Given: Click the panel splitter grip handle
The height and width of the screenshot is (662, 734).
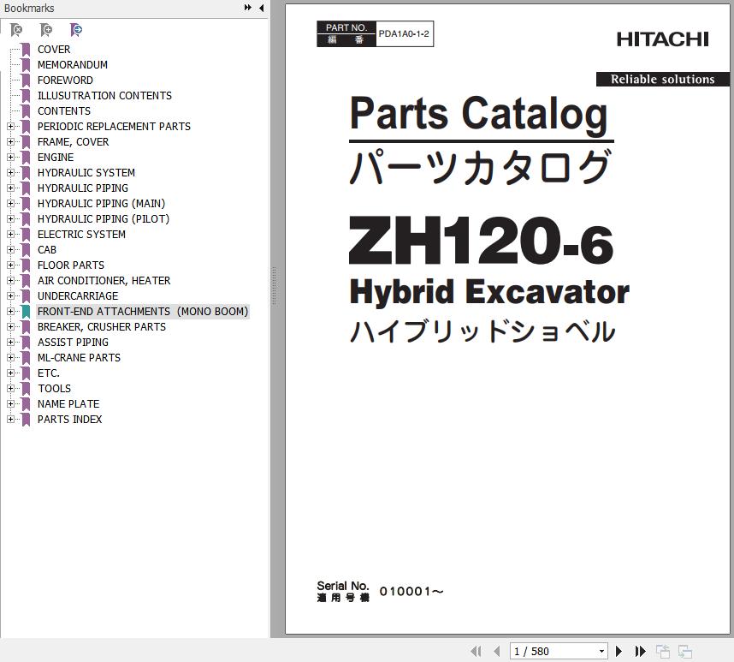Looking at the screenshot, I should 274,286.
